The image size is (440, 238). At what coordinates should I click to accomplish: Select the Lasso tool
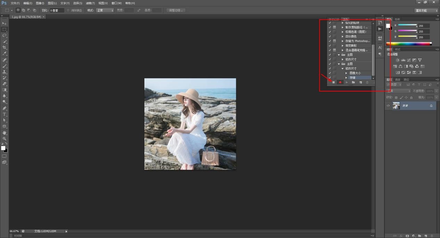[x=5, y=35]
